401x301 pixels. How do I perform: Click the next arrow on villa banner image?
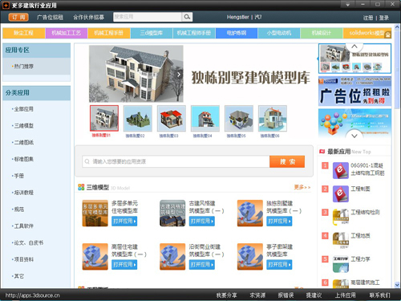(x=179, y=75)
